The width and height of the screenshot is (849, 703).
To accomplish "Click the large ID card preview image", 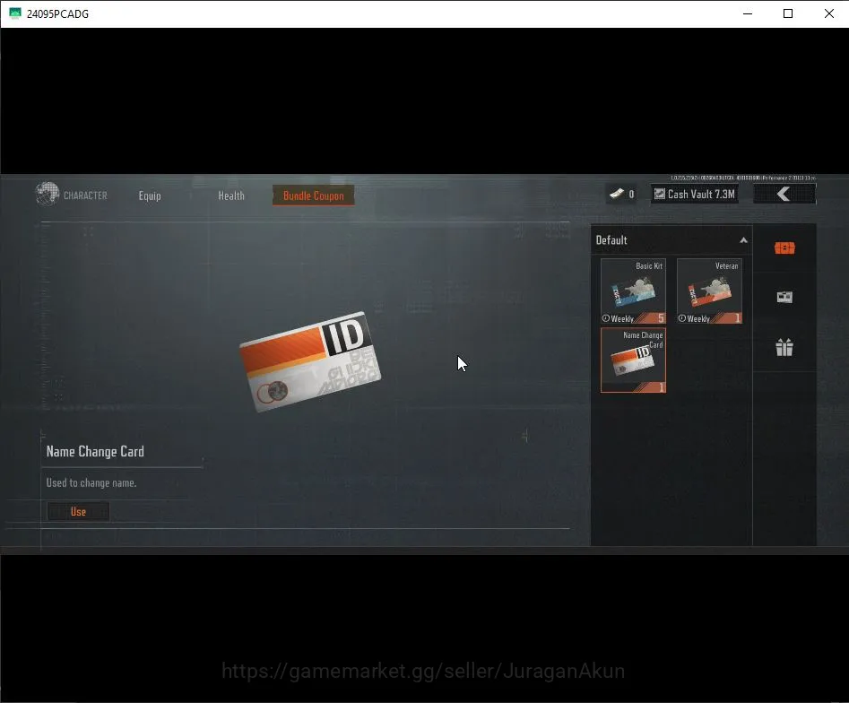I will point(310,361).
